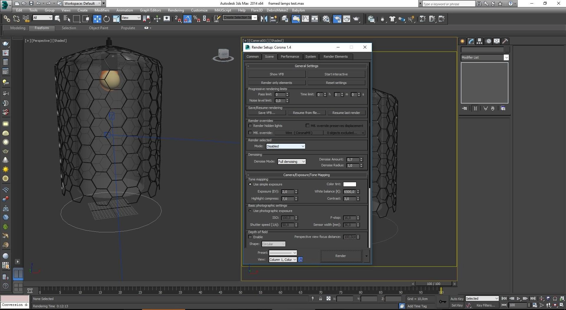Toggle the Set Key button

click(457, 305)
